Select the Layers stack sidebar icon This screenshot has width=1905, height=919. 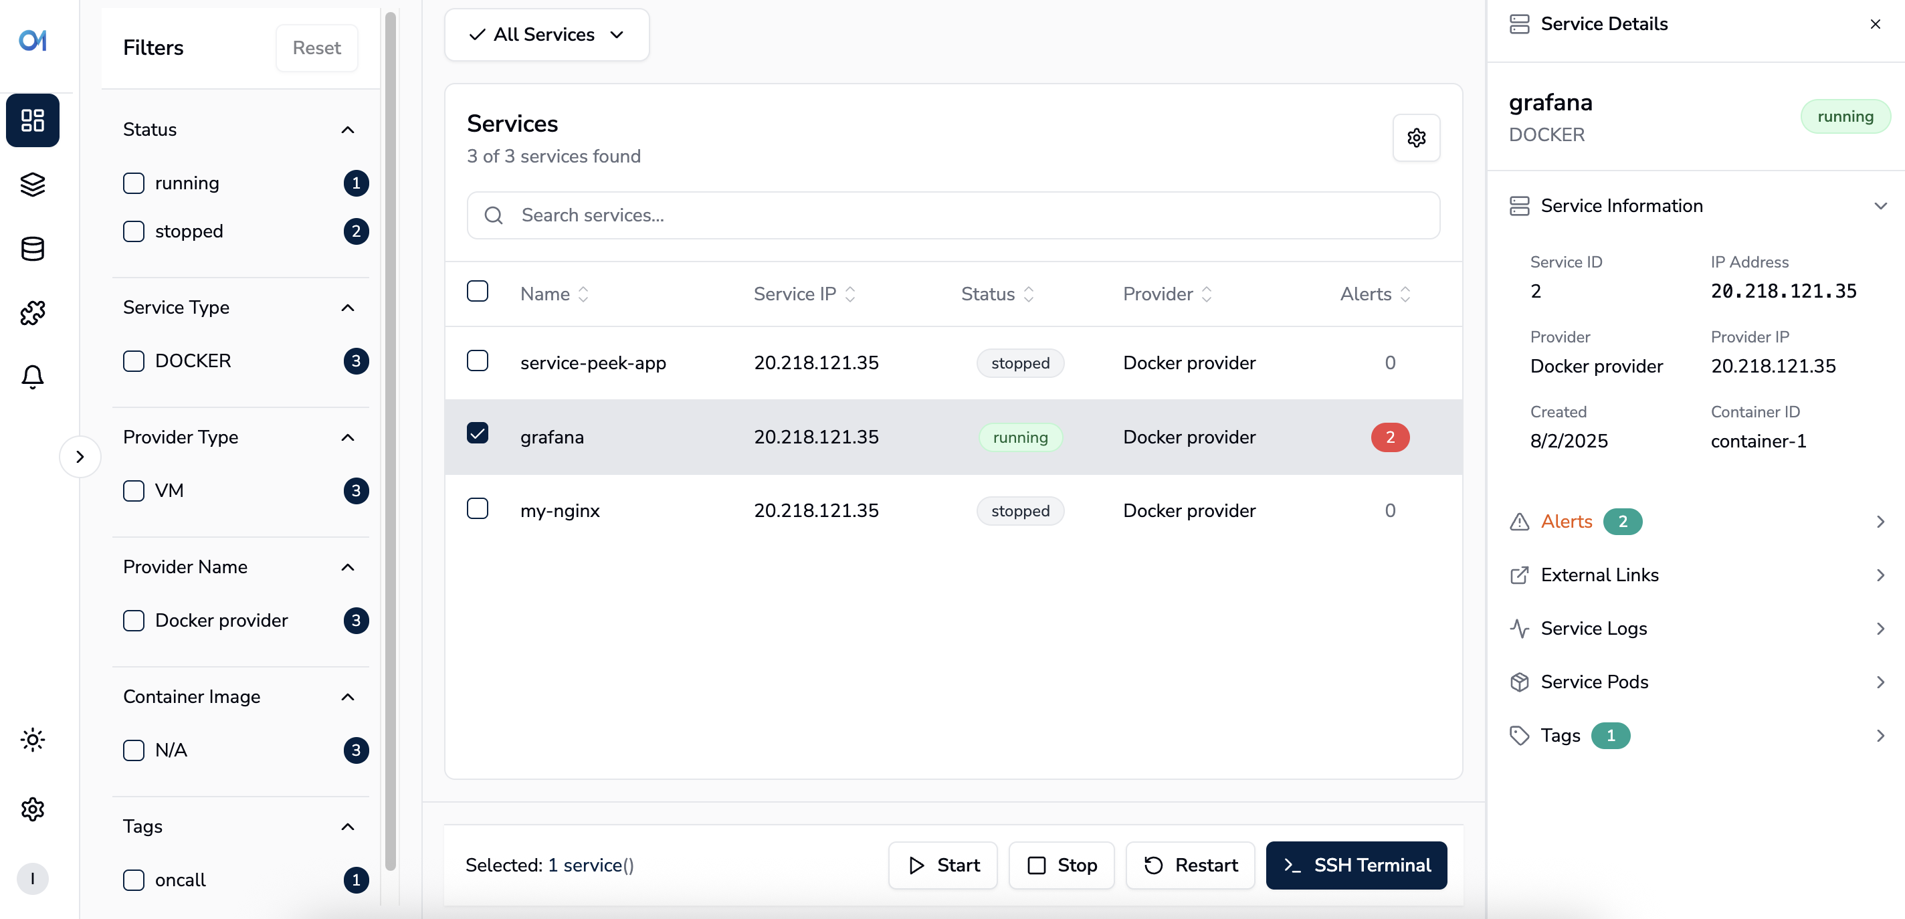(x=33, y=185)
